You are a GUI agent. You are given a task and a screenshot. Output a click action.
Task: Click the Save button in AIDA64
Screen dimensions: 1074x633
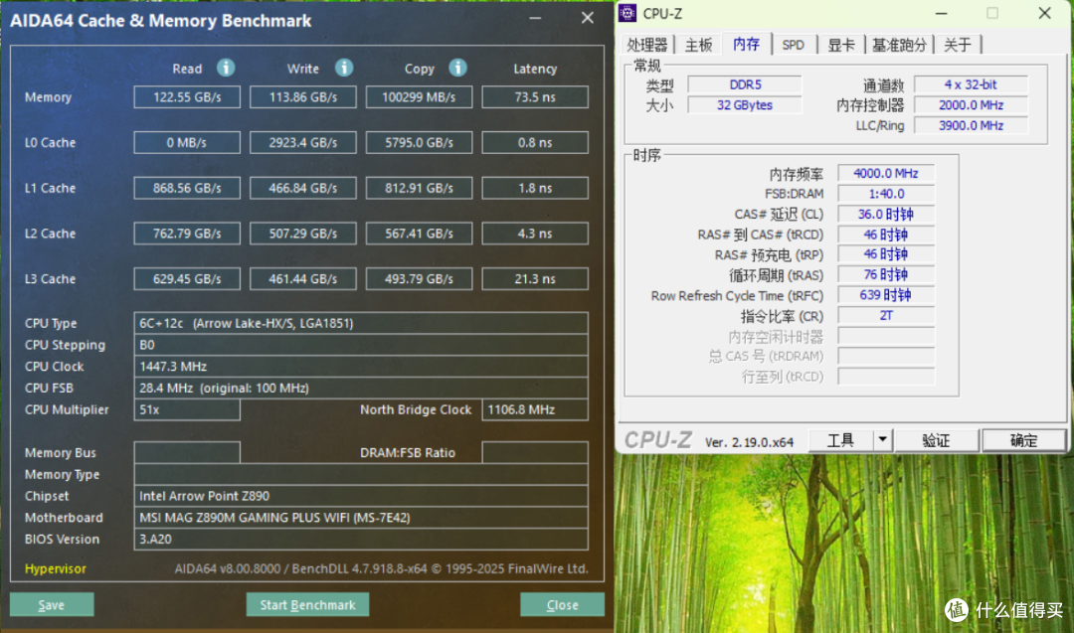pyautogui.click(x=52, y=605)
